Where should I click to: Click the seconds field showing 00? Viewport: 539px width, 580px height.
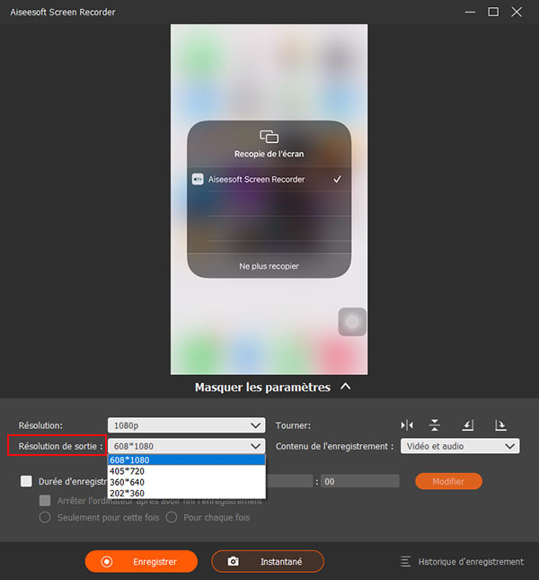click(359, 481)
